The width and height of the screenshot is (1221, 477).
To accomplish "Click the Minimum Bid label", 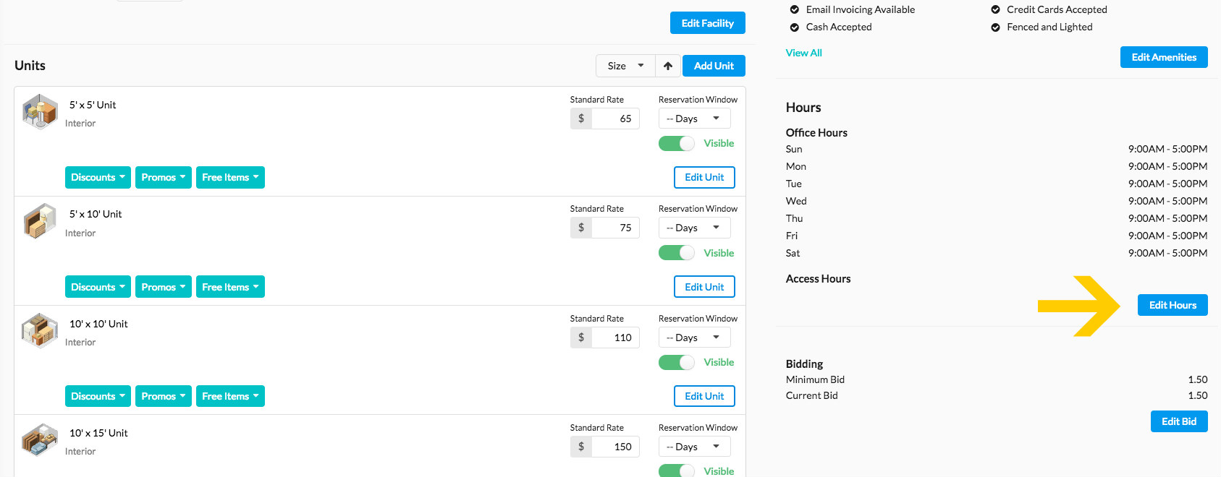I will pyautogui.click(x=816, y=379).
